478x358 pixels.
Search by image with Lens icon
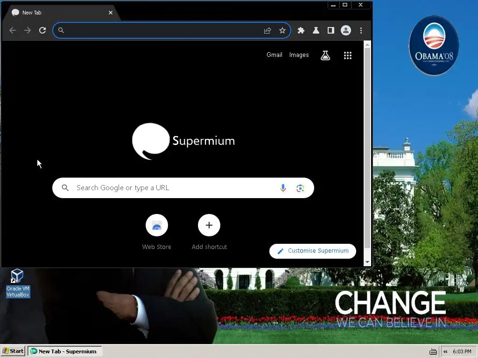pos(300,188)
